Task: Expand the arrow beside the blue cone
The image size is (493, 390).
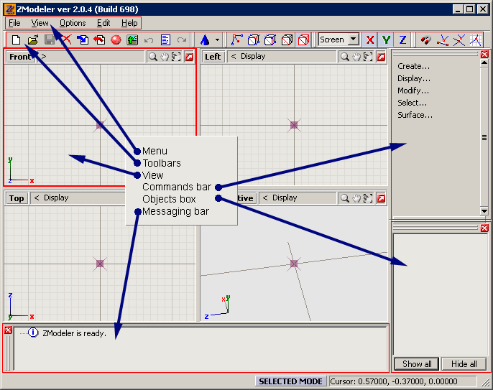Action: click(x=217, y=40)
